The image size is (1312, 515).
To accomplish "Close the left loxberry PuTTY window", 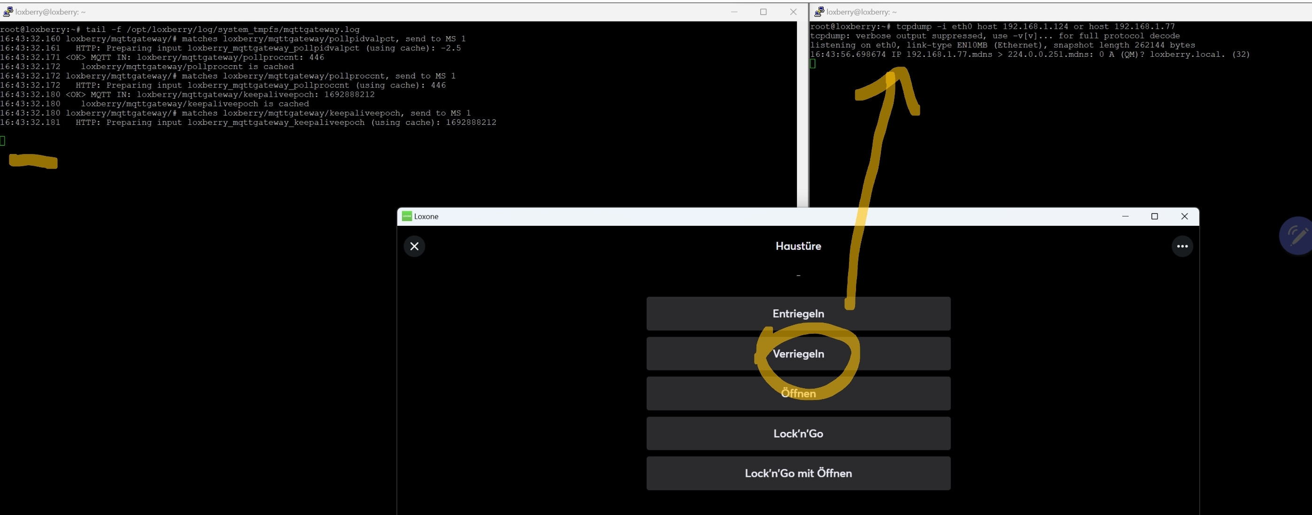I will [x=793, y=12].
